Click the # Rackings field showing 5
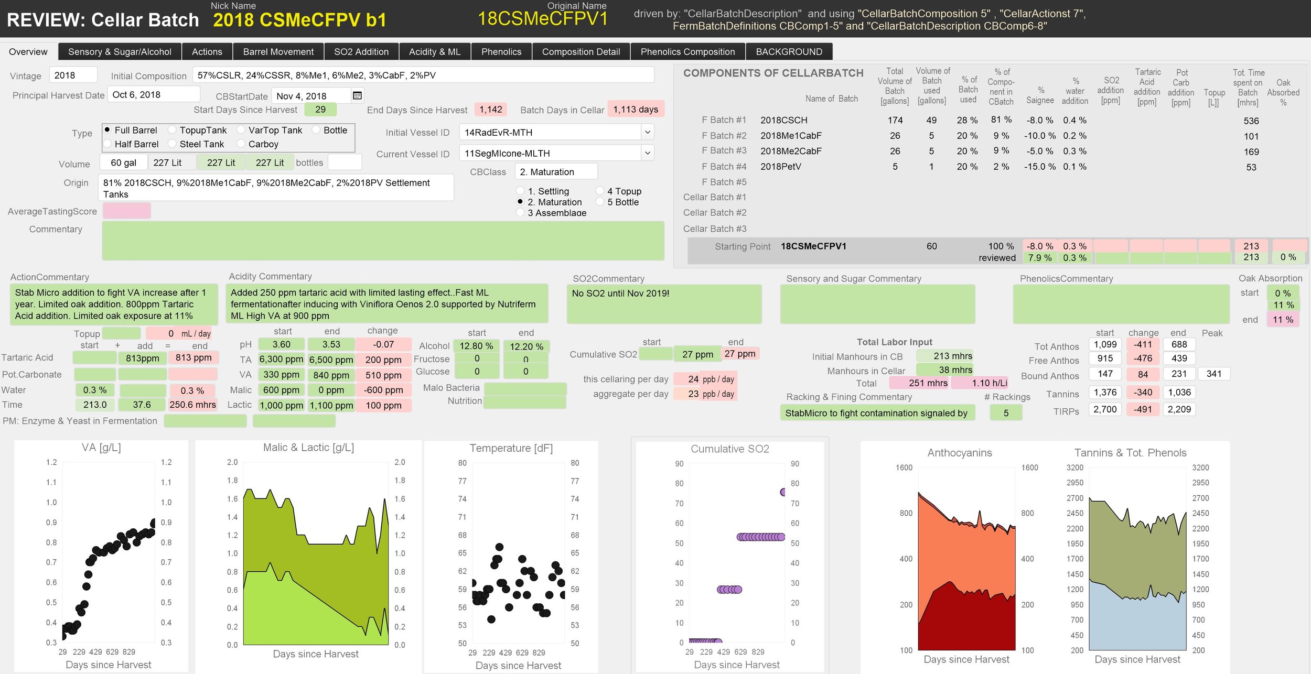Screen dimensions: 1311x674 1006,412
